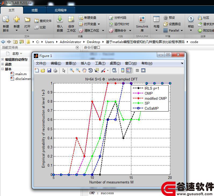This screenshot has width=214, height=196.
Task: Click New Figure icon in Figure 1 toolbar
Action: (x=37, y=70)
